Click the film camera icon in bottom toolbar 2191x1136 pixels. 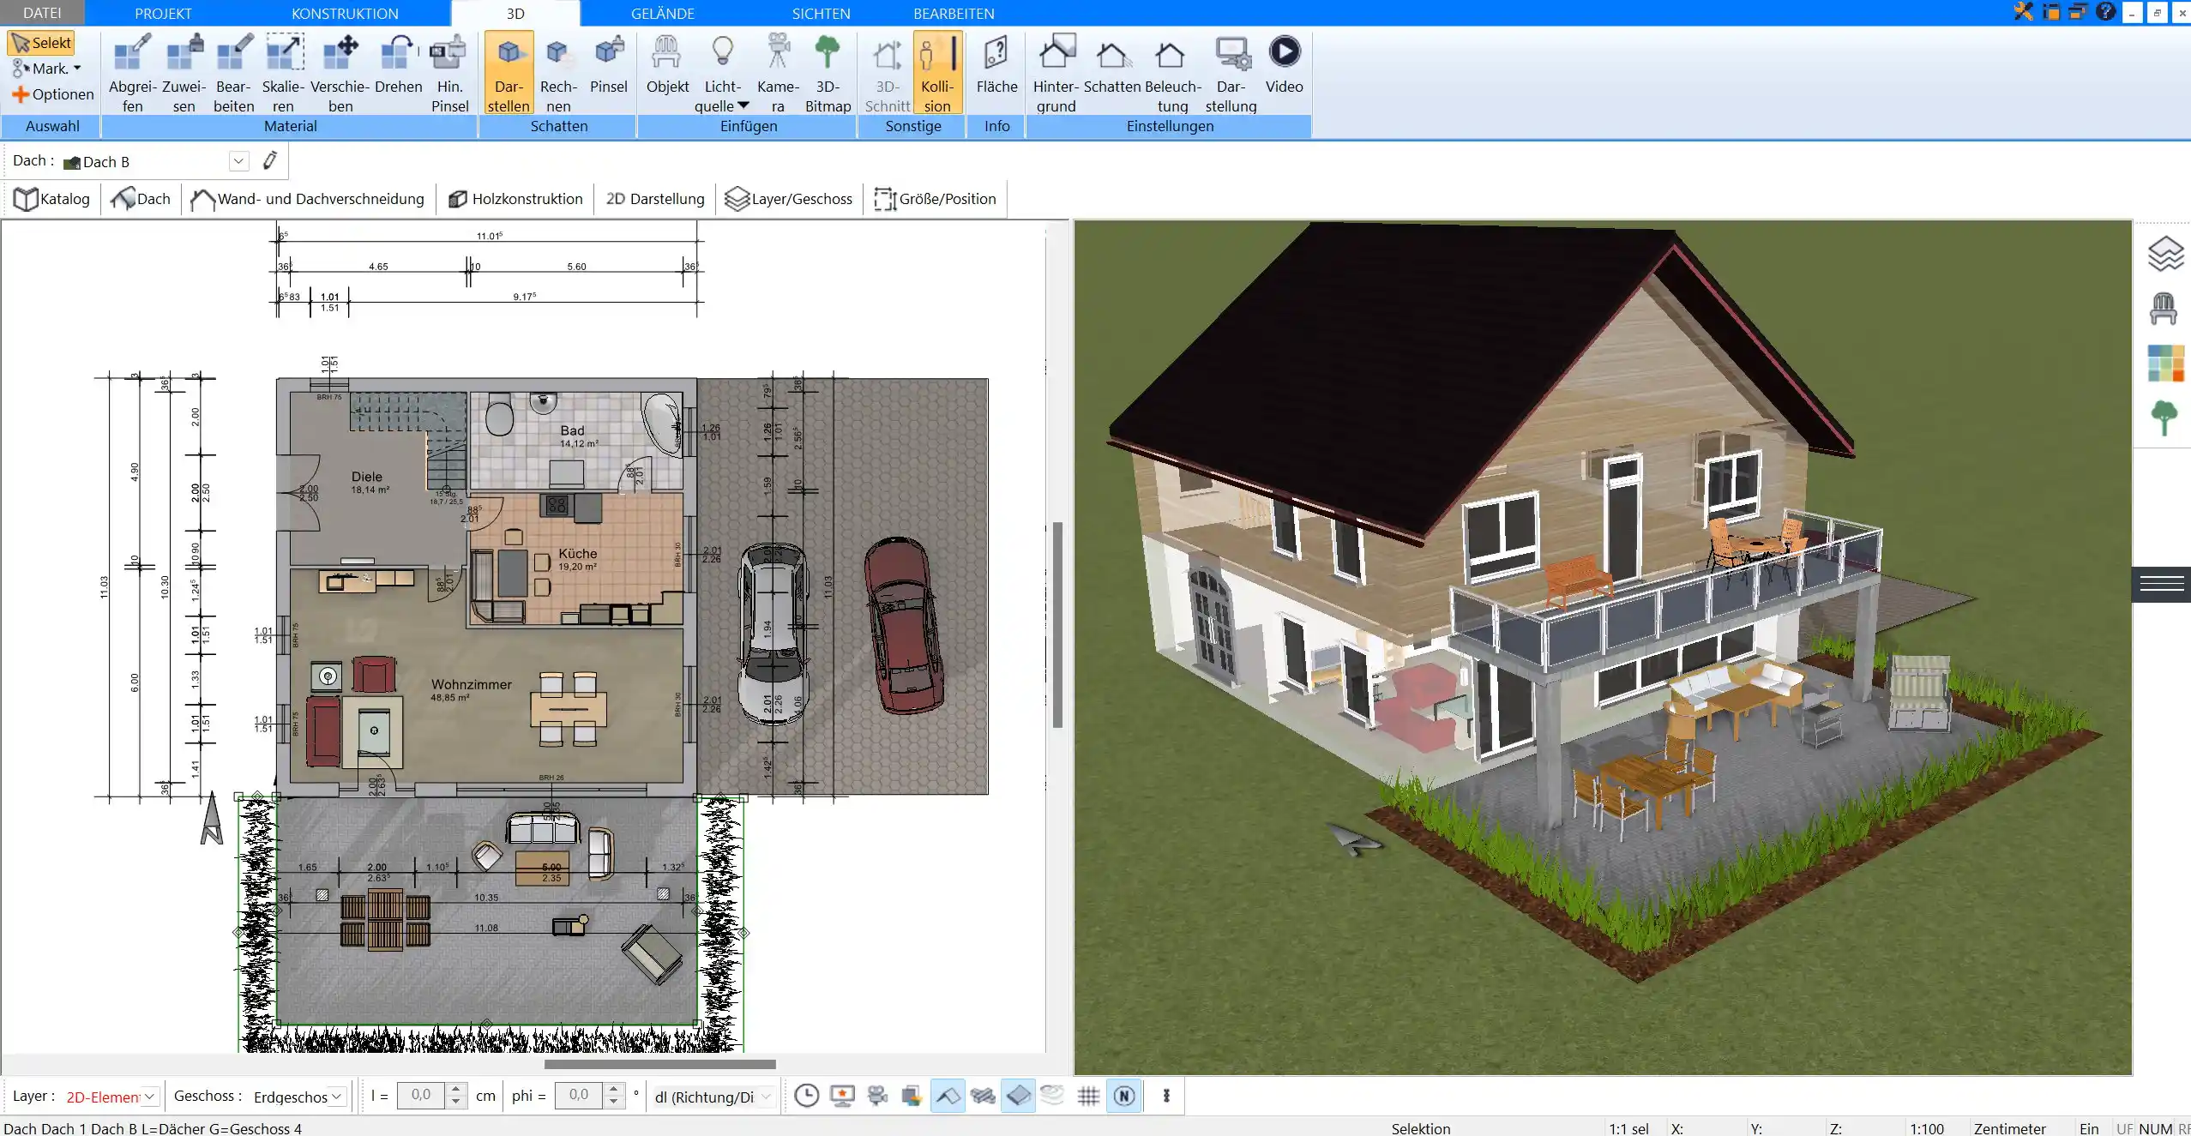pyautogui.click(x=876, y=1095)
